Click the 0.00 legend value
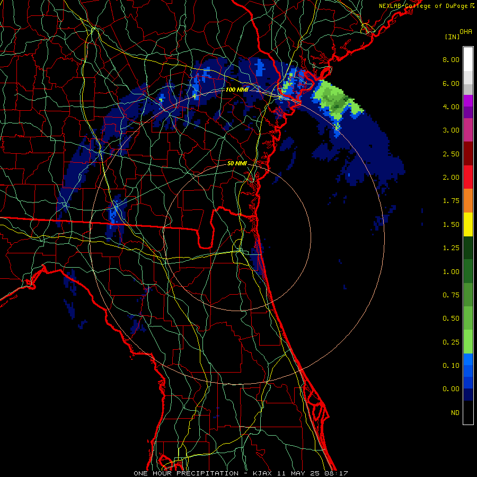The image size is (477, 477). 451,389
